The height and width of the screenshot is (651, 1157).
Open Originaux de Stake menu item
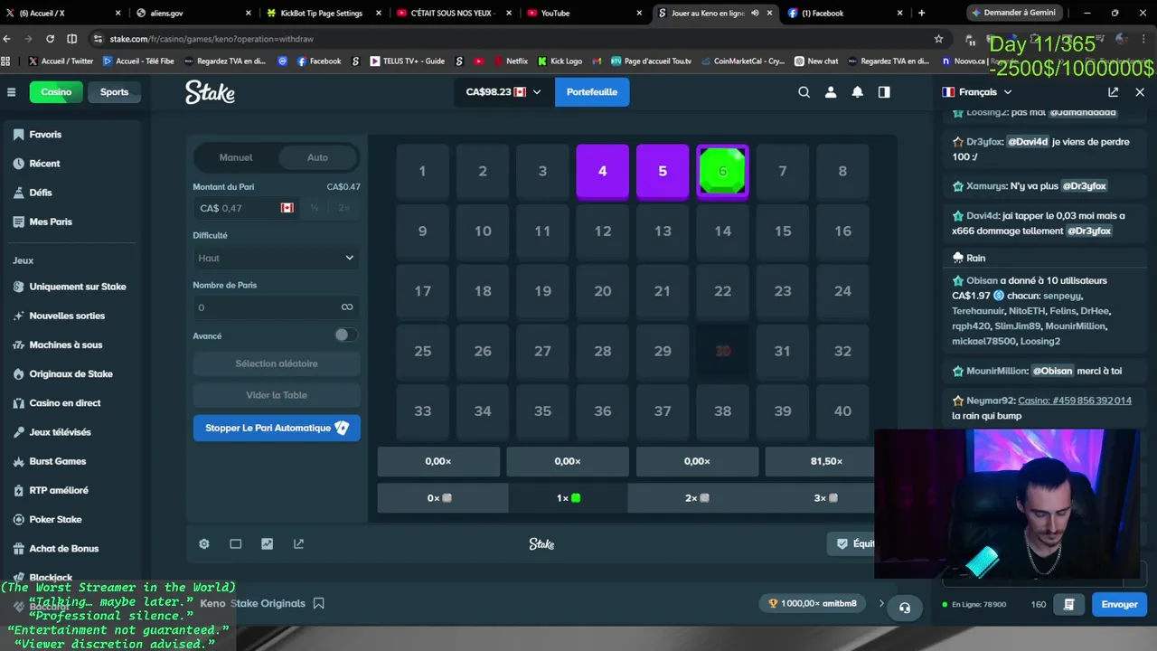click(x=71, y=373)
